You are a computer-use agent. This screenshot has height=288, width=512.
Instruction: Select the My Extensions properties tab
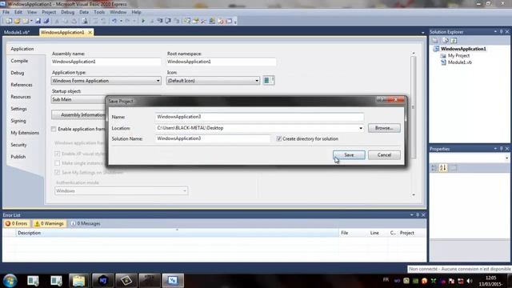[25, 133]
